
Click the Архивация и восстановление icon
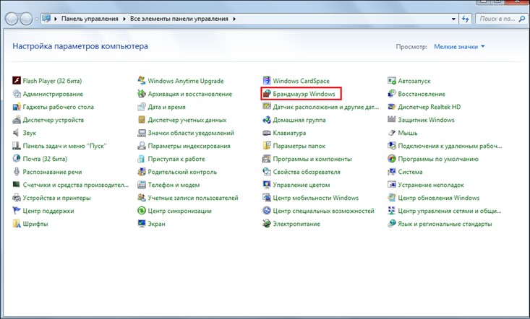click(142, 94)
